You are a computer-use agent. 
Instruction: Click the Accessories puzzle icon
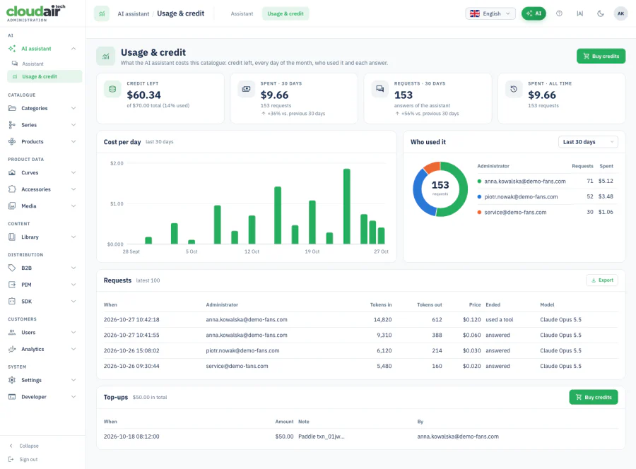coord(12,189)
